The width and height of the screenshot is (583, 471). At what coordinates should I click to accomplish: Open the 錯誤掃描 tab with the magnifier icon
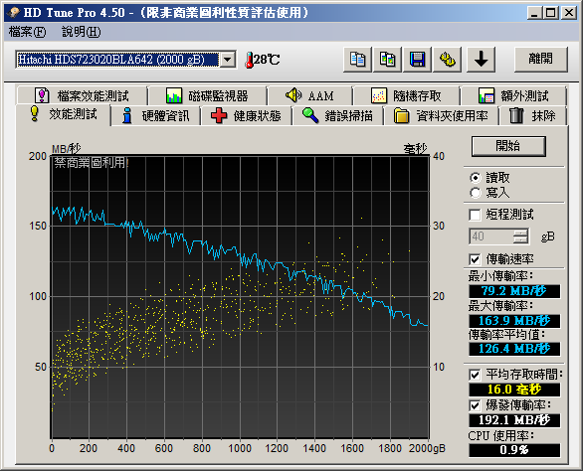pos(337,116)
